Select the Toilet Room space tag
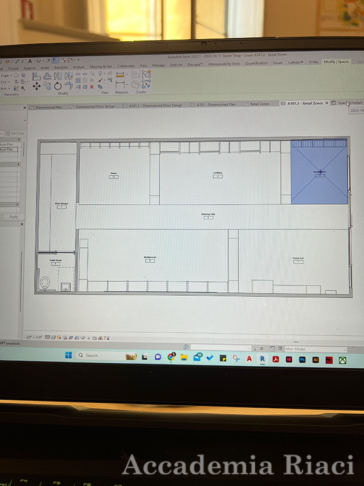 [55, 262]
